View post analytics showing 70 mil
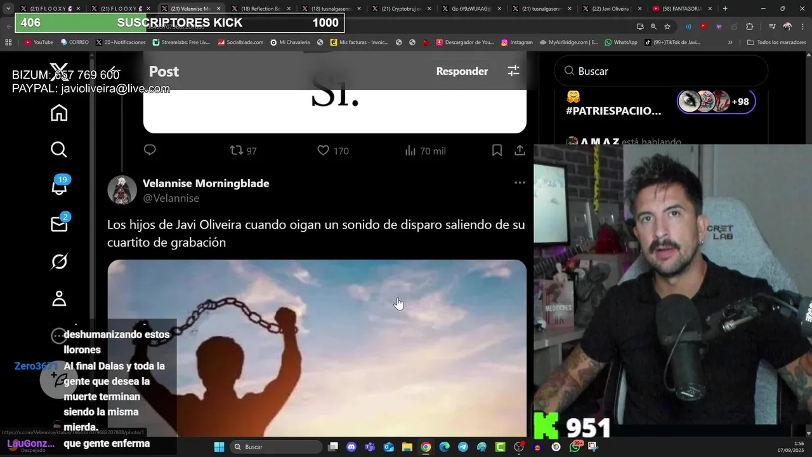 pyautogui.click(x=425, y=150)
